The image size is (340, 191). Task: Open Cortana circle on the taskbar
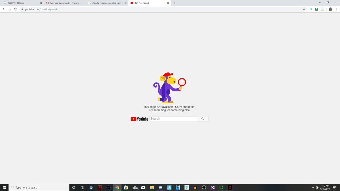[x=74, y=187]
